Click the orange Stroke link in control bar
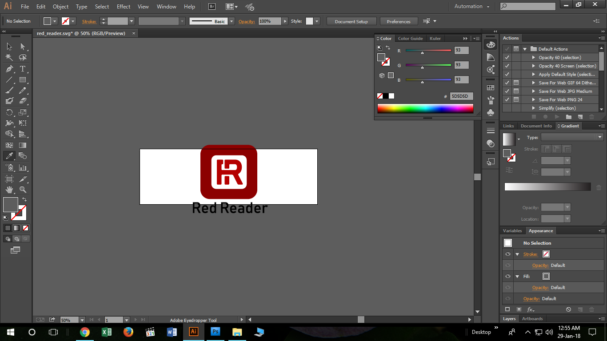This screenshot has width=607, height=341. (89, 21)
